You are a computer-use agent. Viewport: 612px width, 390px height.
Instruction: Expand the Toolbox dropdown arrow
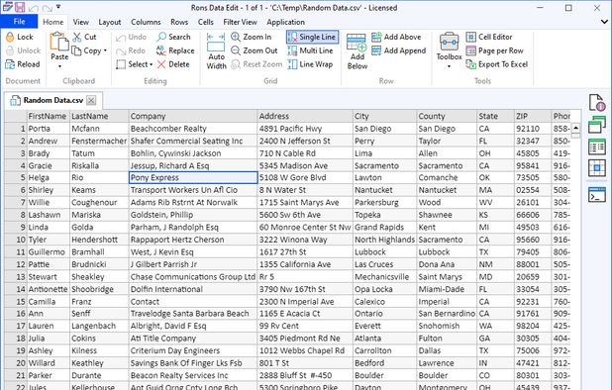pos(449,66)
